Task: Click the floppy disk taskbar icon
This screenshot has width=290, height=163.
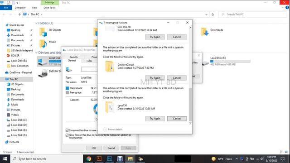Action: (x=120, y=159)
